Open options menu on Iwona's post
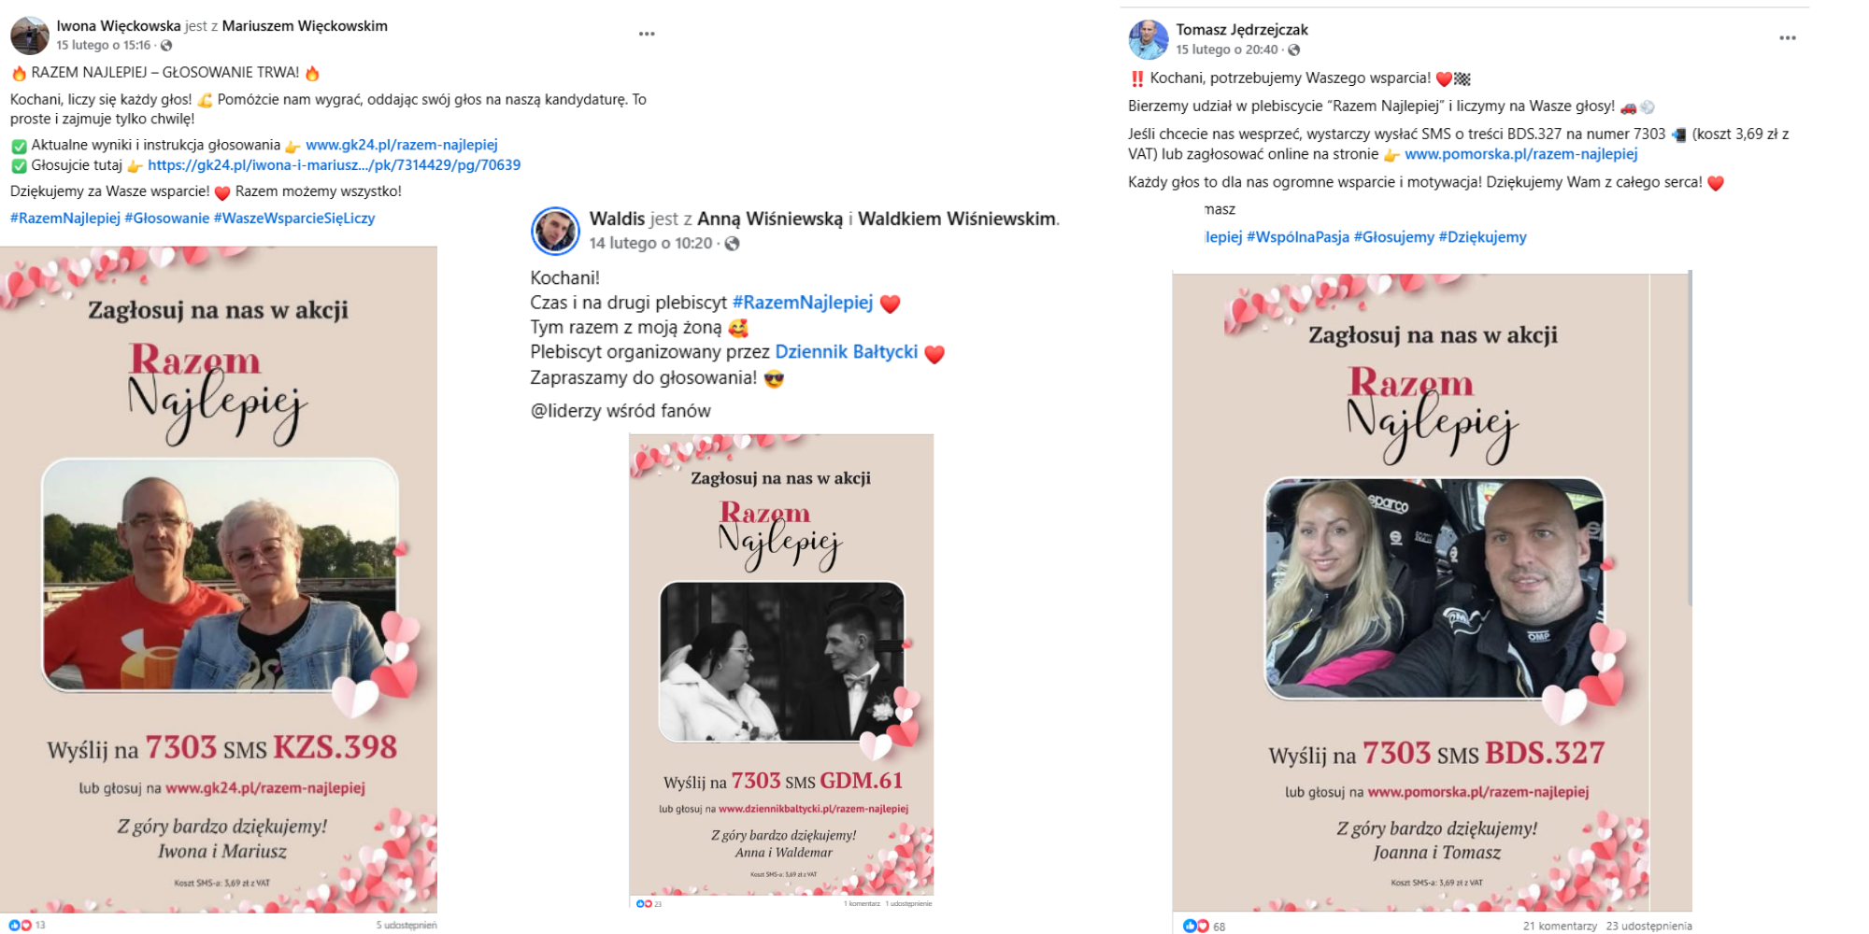1869x934 pixels. 647,34
